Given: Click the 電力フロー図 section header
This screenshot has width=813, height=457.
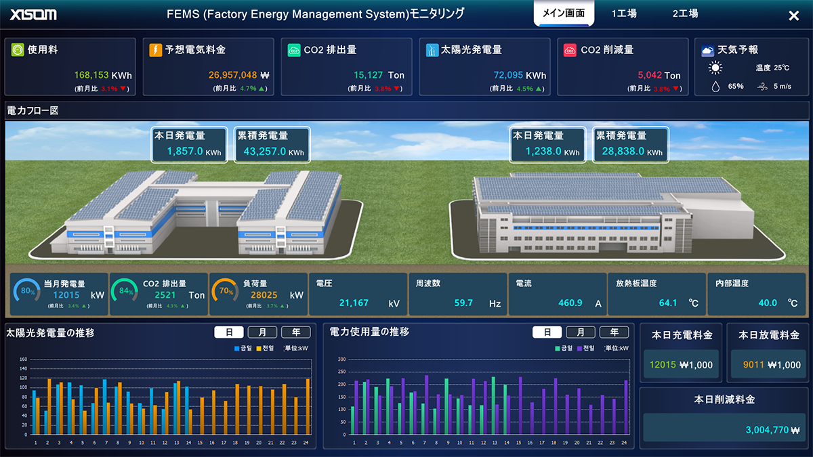Looking at the screenshot, I should pos(406,110).
